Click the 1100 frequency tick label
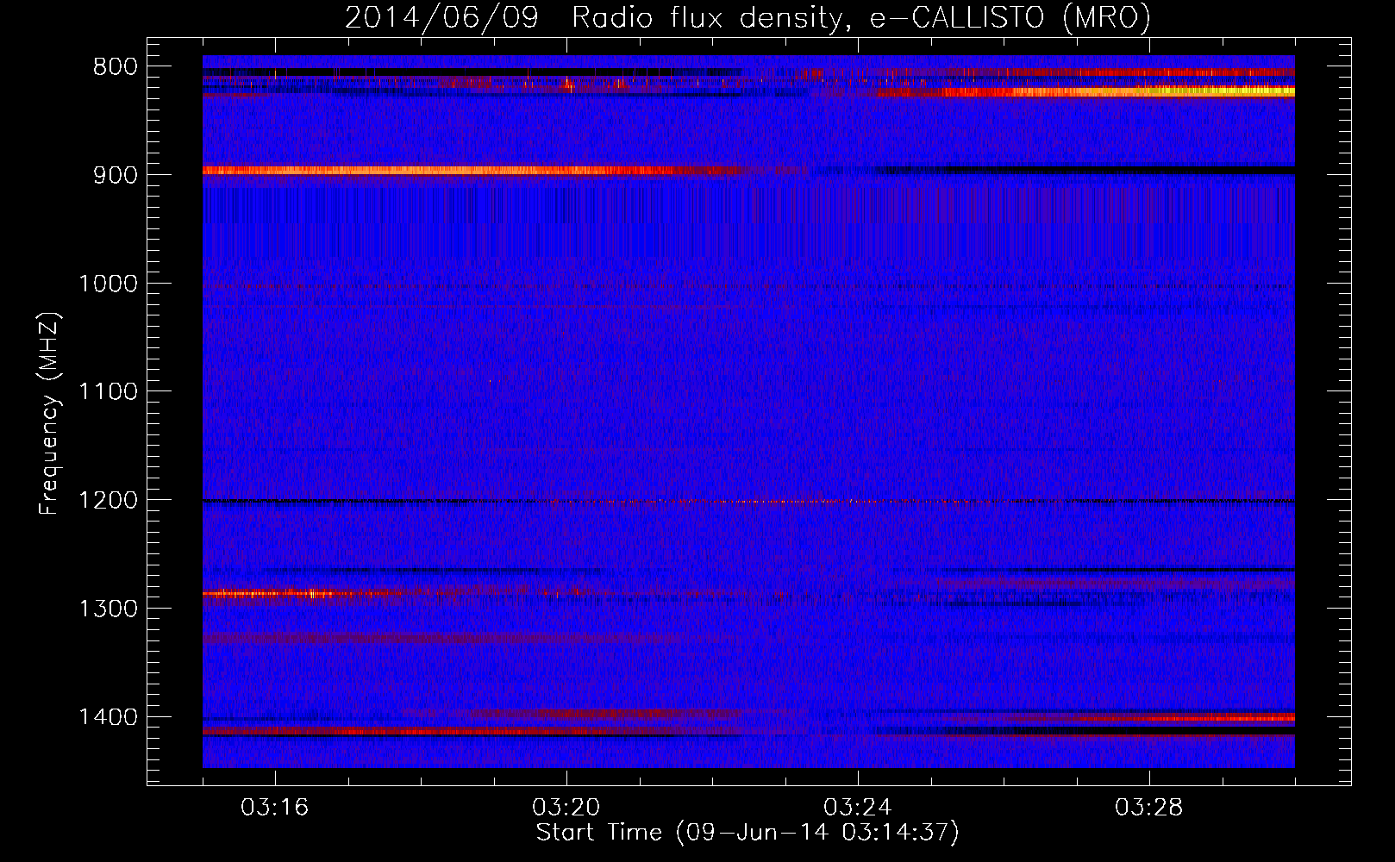The width and height of the screenshot is (1395, 862). pyautogui.click(x=108, y=392)
